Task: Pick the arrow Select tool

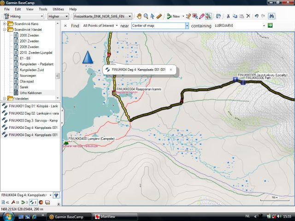Action: coord(153,16)
